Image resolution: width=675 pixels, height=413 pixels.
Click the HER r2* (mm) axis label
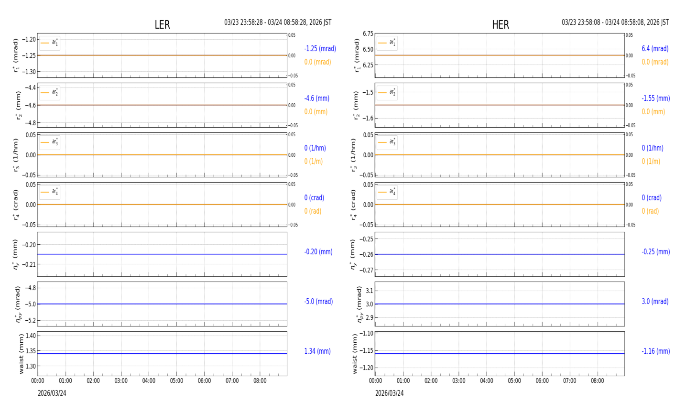point(356,105)
